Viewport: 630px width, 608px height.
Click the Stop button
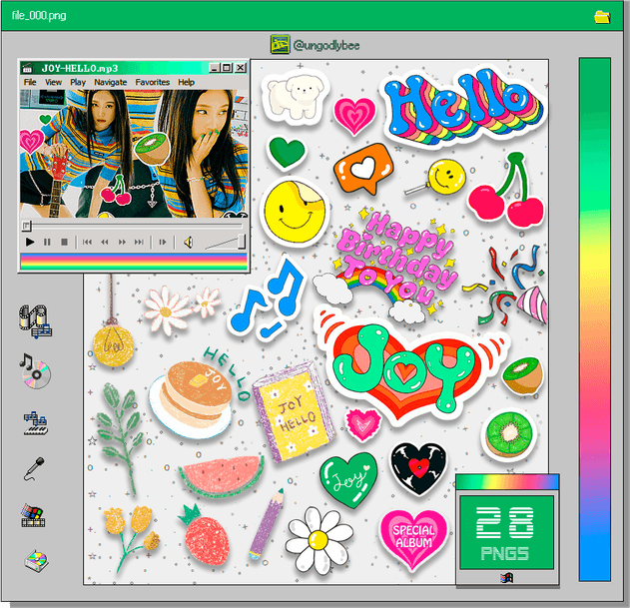click(64, 242)
